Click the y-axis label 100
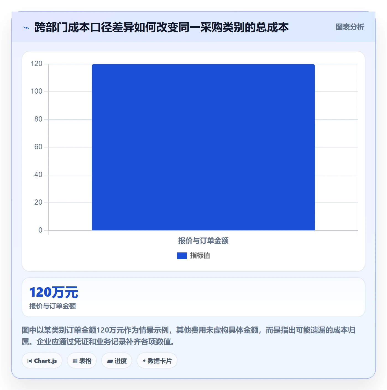Screen dimensions: 387x390 (36, 91)
